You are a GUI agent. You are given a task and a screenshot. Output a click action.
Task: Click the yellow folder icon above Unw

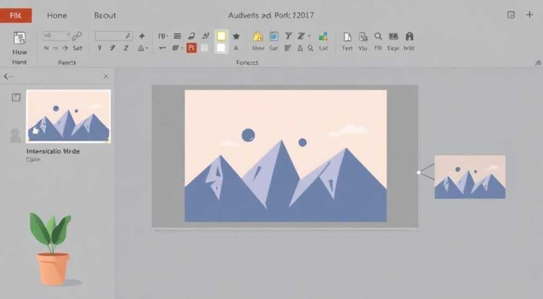(257, 36)
